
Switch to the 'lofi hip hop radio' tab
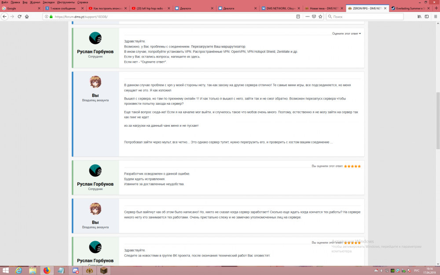(150, 8)
